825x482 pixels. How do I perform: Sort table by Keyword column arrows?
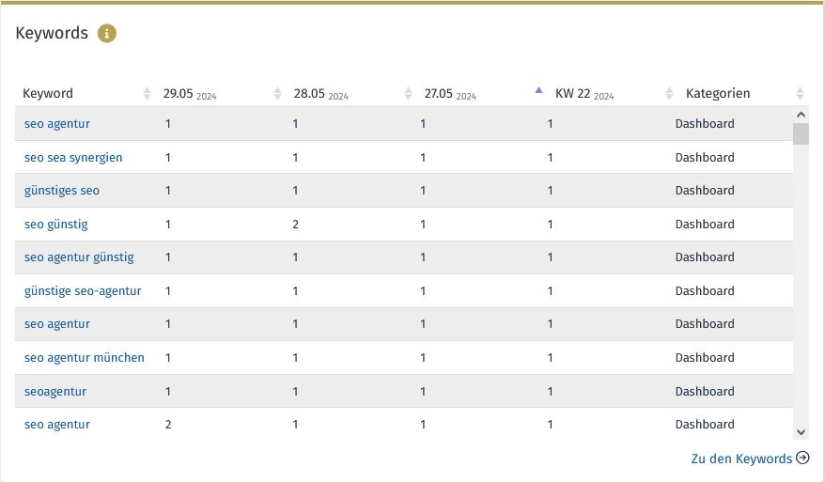[147, 94]
